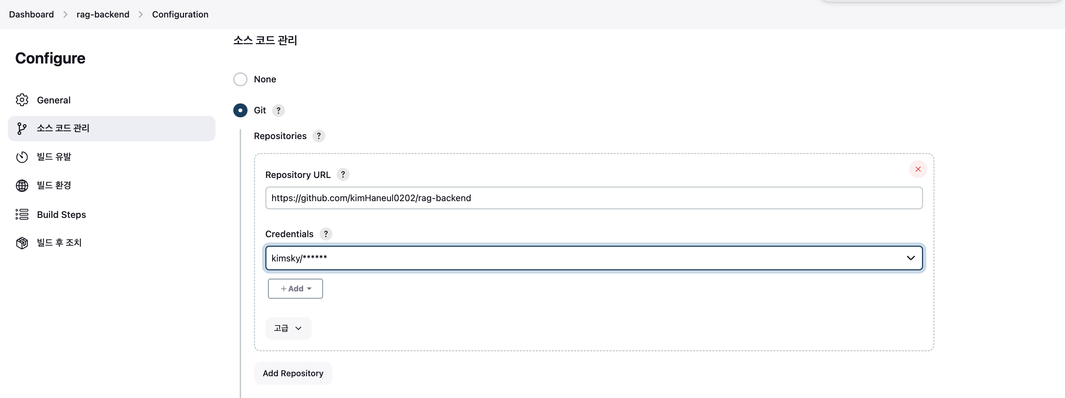Go to the 빌드 유발 section
This screenshot has height=398, width=1065.
click(112, 157)
